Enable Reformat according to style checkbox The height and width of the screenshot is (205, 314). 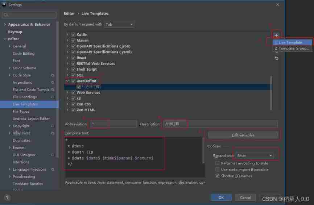(218, 163)
